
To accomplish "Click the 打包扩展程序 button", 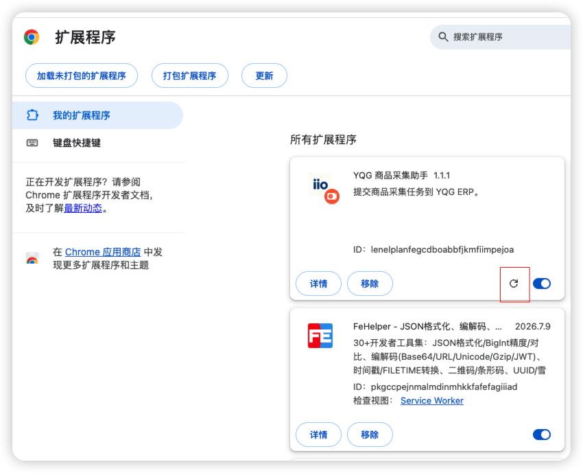I will point(189,76).
